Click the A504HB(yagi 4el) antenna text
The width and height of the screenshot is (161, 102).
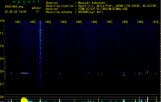pos(90,12)
